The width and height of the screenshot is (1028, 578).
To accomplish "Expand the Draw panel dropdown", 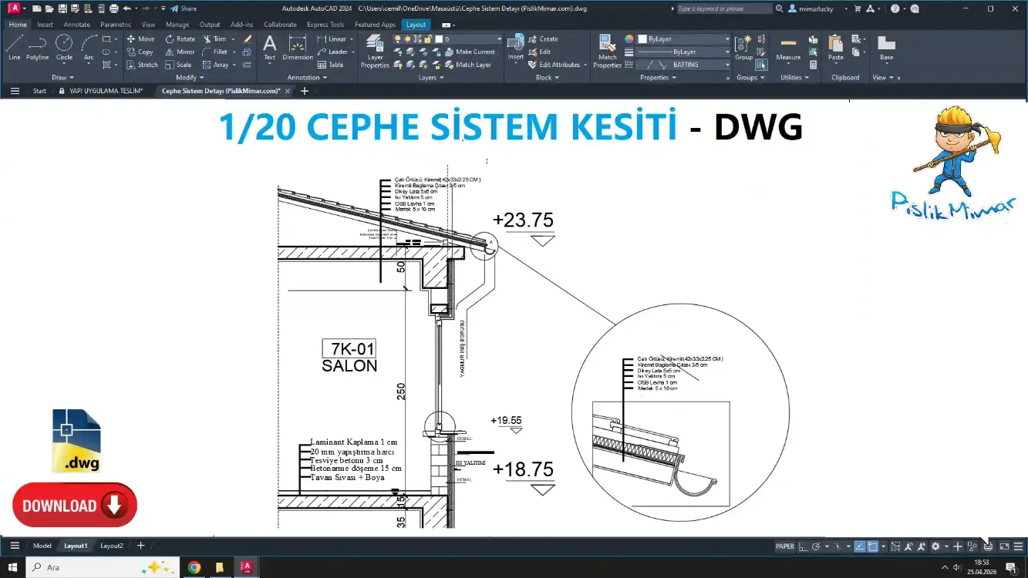I will [x=62, y=77].
